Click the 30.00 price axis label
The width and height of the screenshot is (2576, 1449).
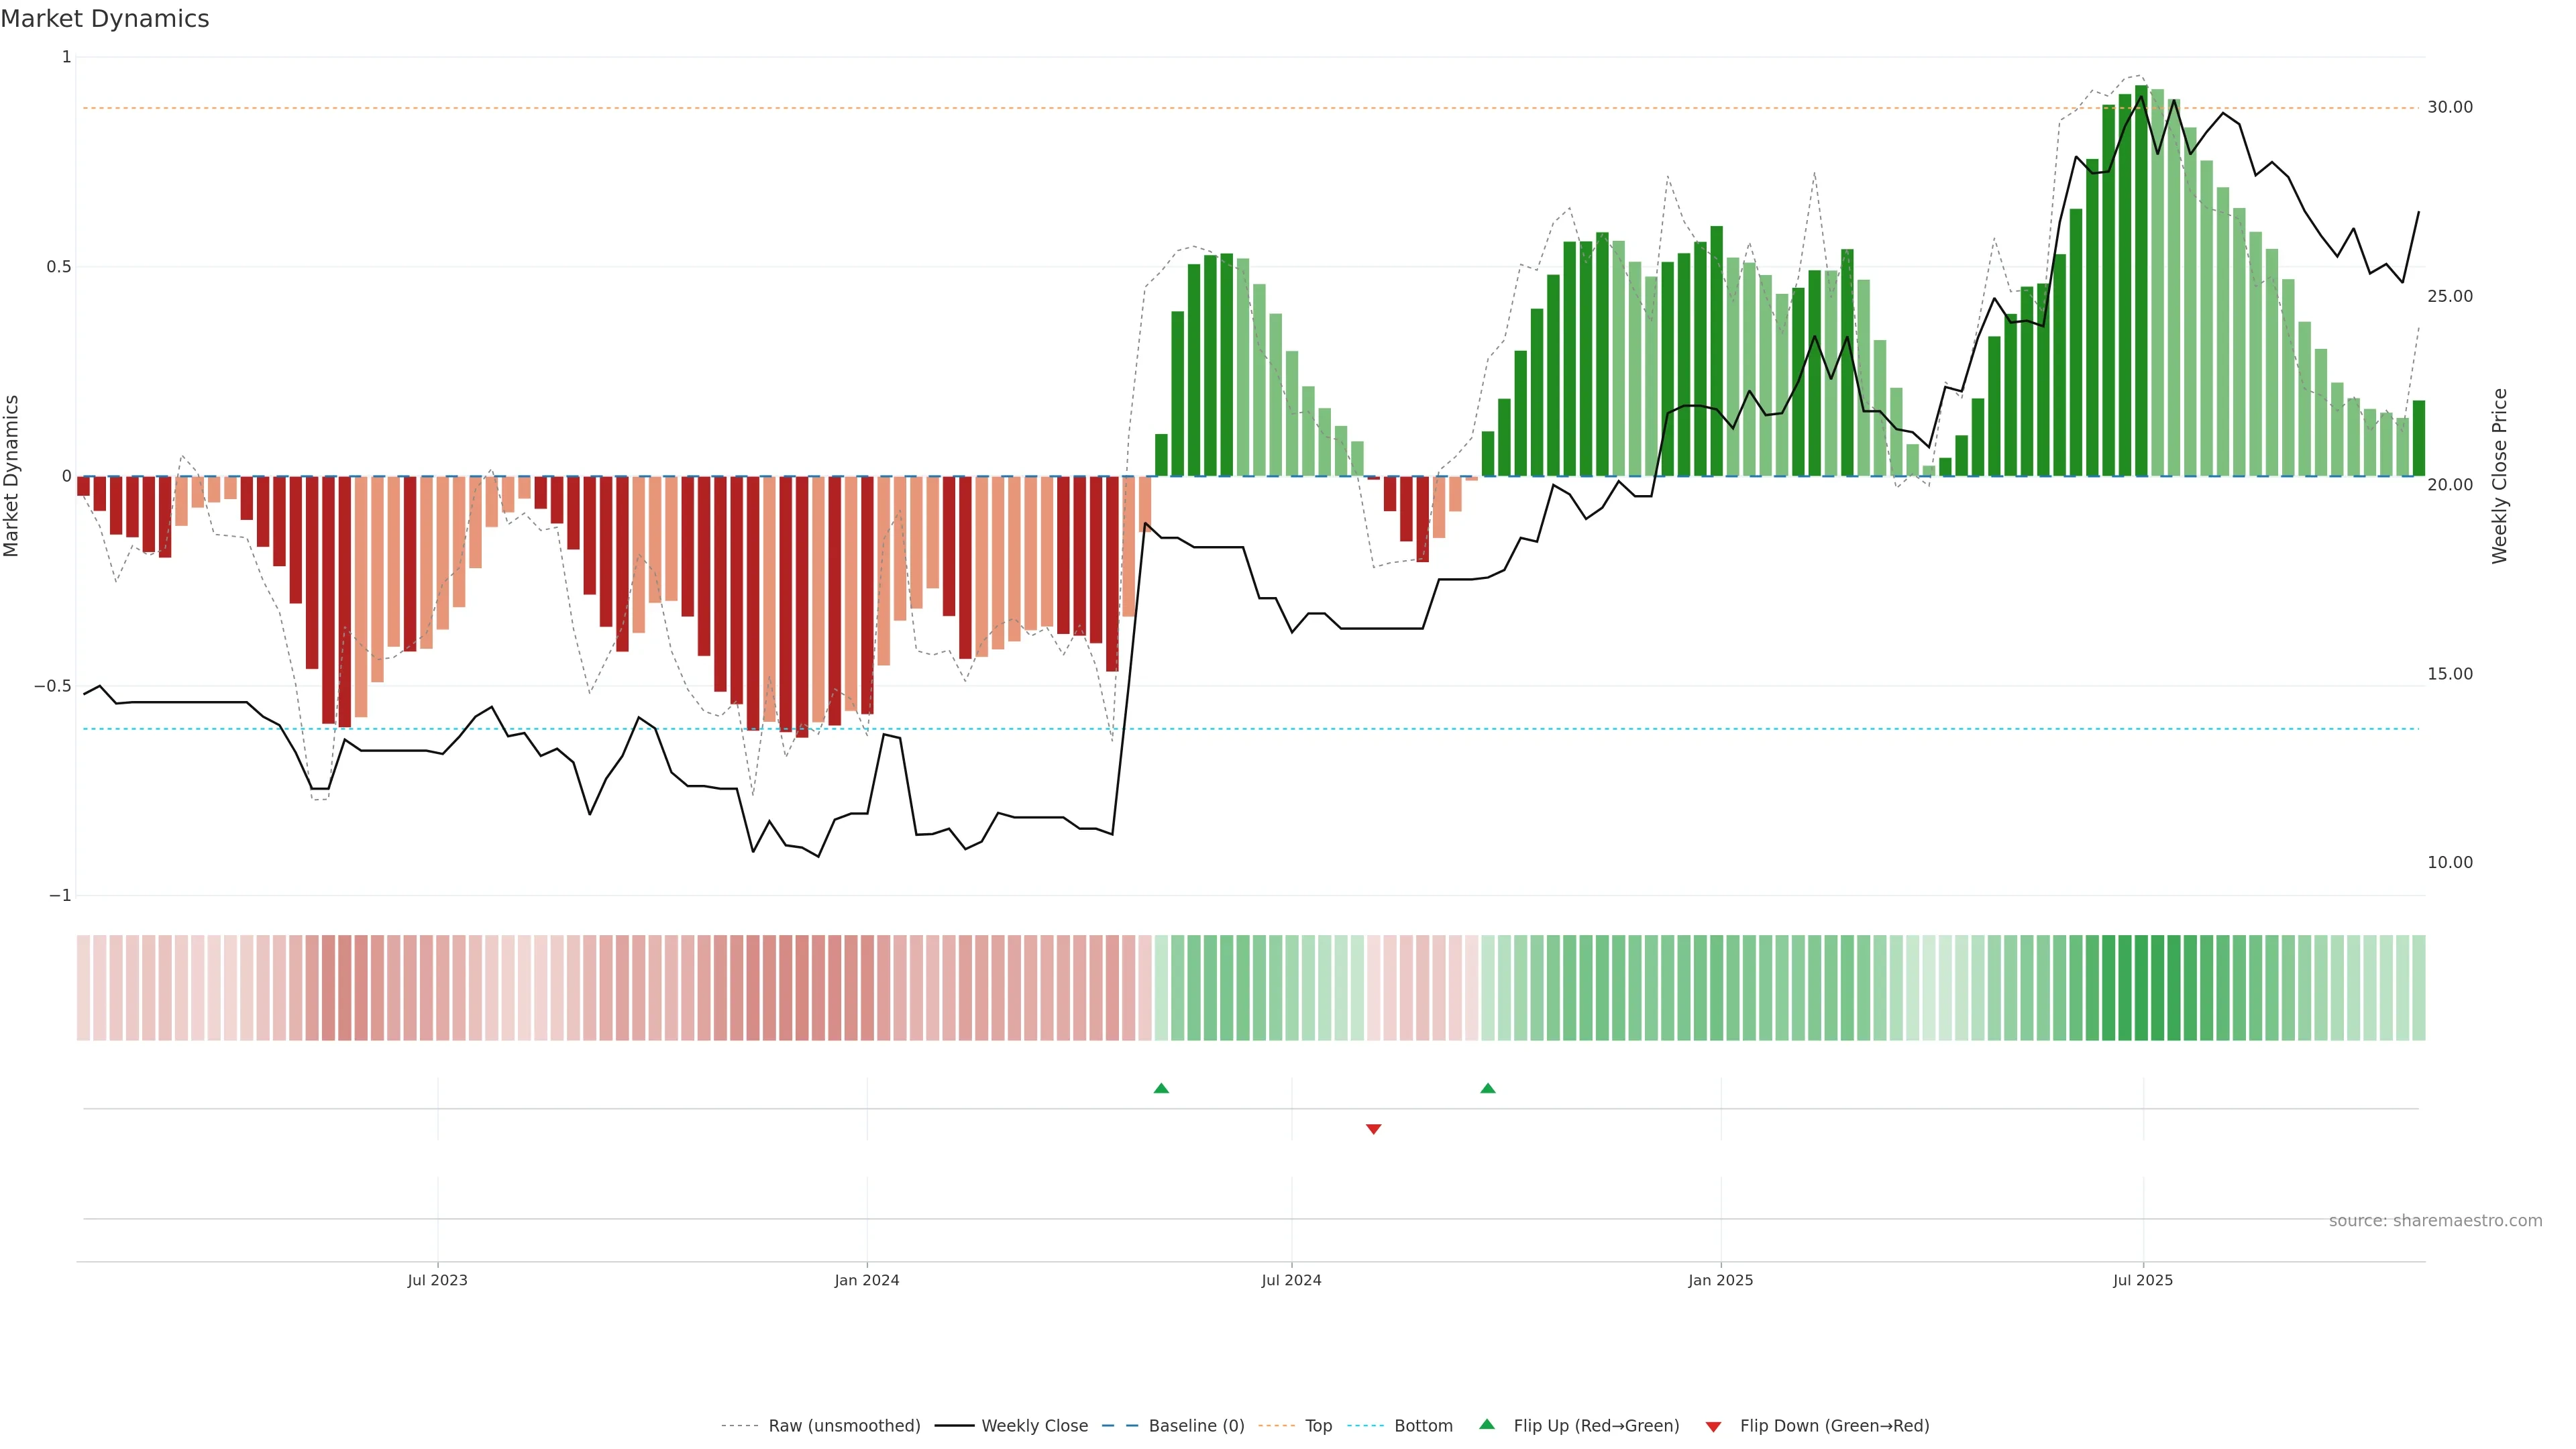(2449, 107)
